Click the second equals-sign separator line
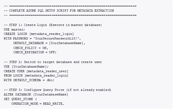 coord(70,15)
